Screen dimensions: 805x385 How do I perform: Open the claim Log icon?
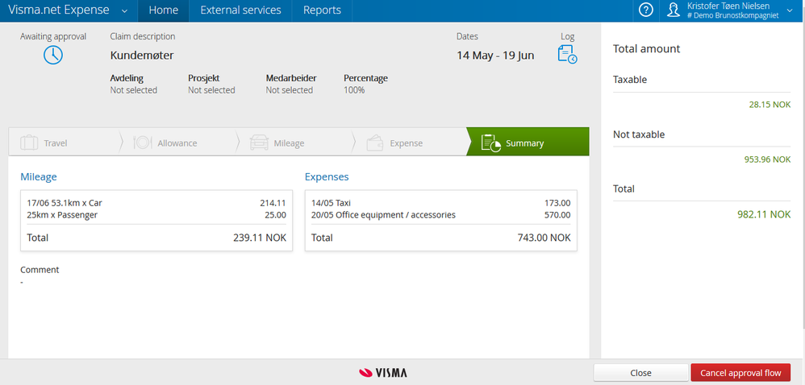pyautogui.click(x=567, y=54)
